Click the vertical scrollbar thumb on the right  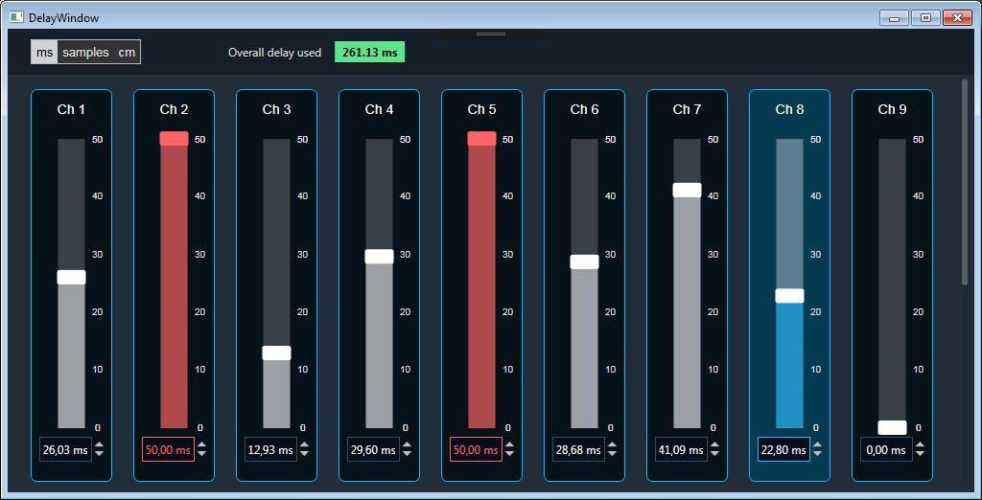coord(965,181)
